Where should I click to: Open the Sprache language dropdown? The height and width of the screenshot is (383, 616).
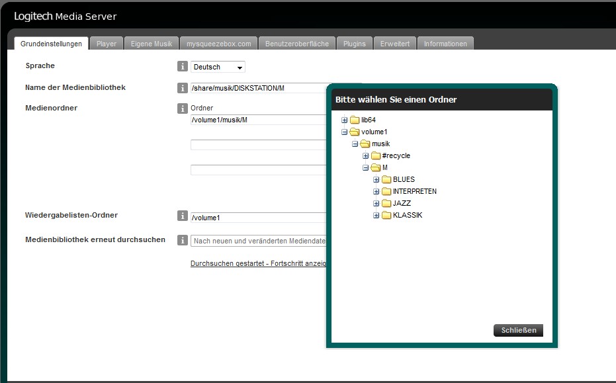pyautogui.click(x=218, y=67)
